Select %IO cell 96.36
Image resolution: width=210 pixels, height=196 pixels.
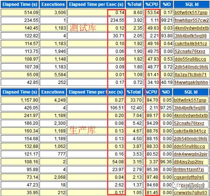(x=166, y=162)
